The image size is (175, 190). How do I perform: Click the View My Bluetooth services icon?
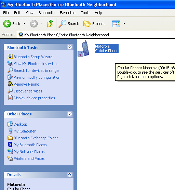pyautogui.click(x=10, y=63)
